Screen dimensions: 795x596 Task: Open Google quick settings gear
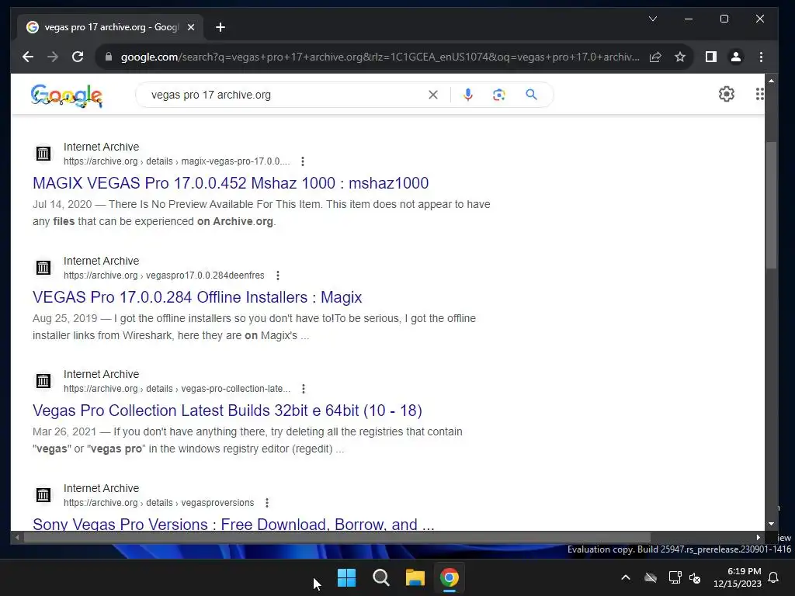point(726,94)
